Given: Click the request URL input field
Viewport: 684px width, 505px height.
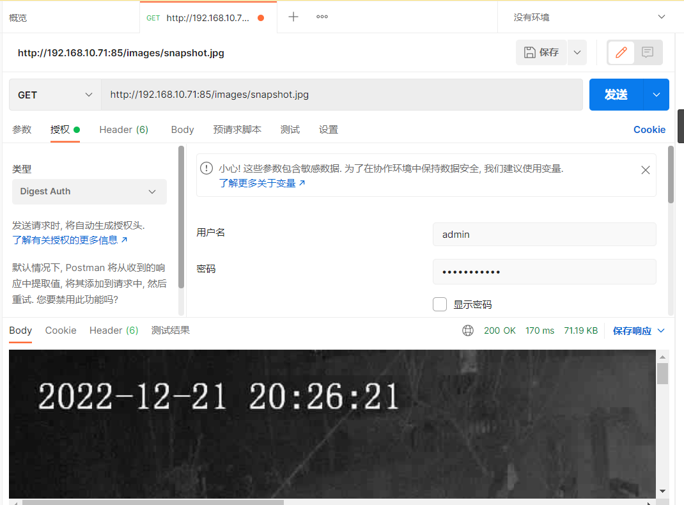Looking at the screenshot, I should (x=342, y=95).
